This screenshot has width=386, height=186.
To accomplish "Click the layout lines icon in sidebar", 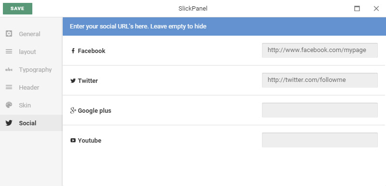I will tap(9, 52).
